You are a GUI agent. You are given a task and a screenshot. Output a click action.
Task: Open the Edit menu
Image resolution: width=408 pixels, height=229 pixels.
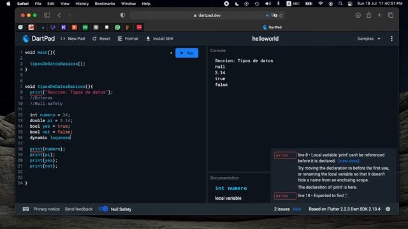click(x=51, y=4)
